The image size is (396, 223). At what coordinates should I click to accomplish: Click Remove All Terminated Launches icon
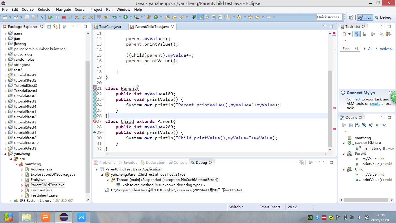click(301, 162)
